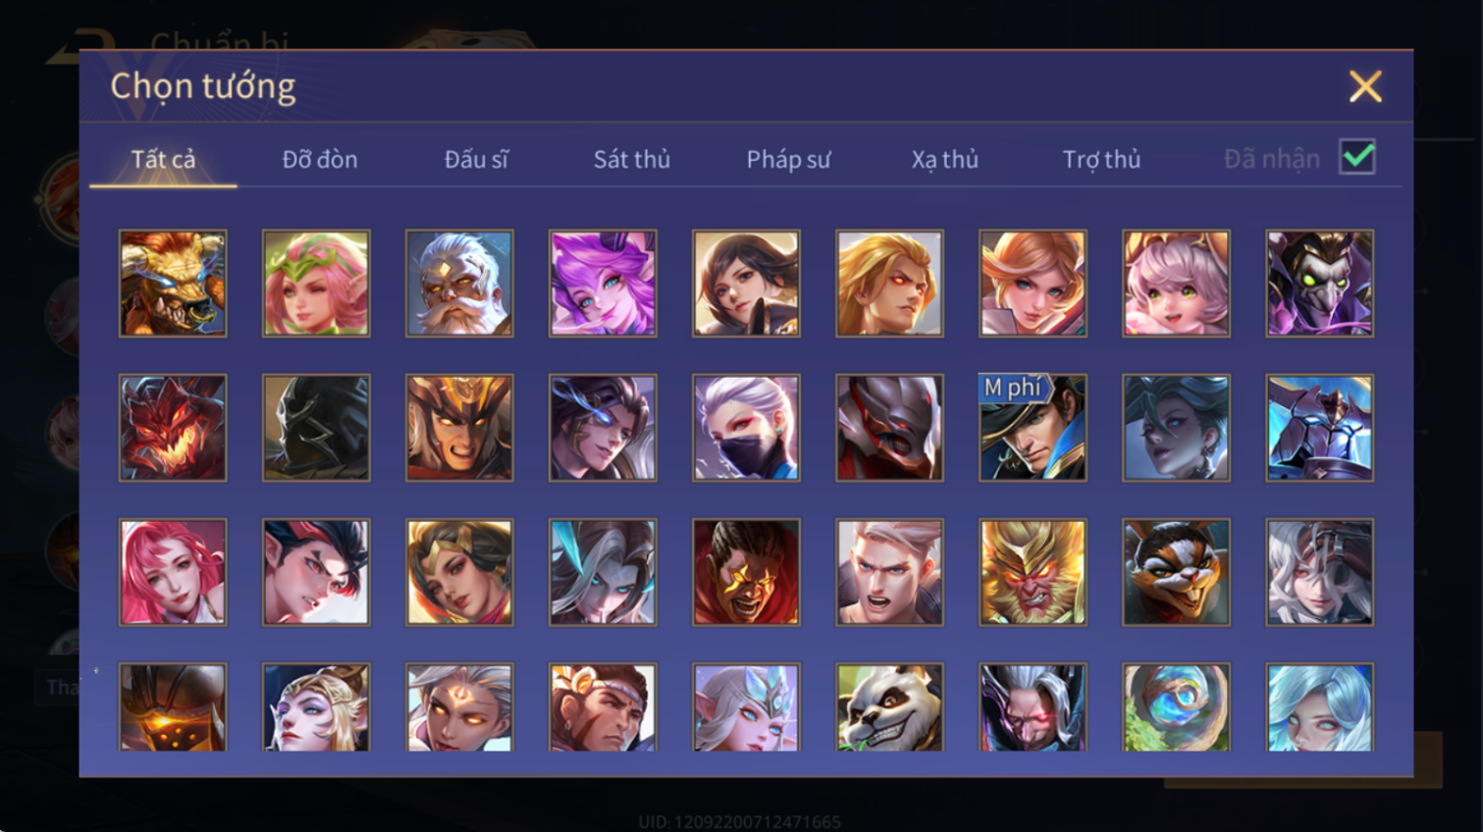
Task: Select the golden bull hero portrait
Action: coord(173,284)
